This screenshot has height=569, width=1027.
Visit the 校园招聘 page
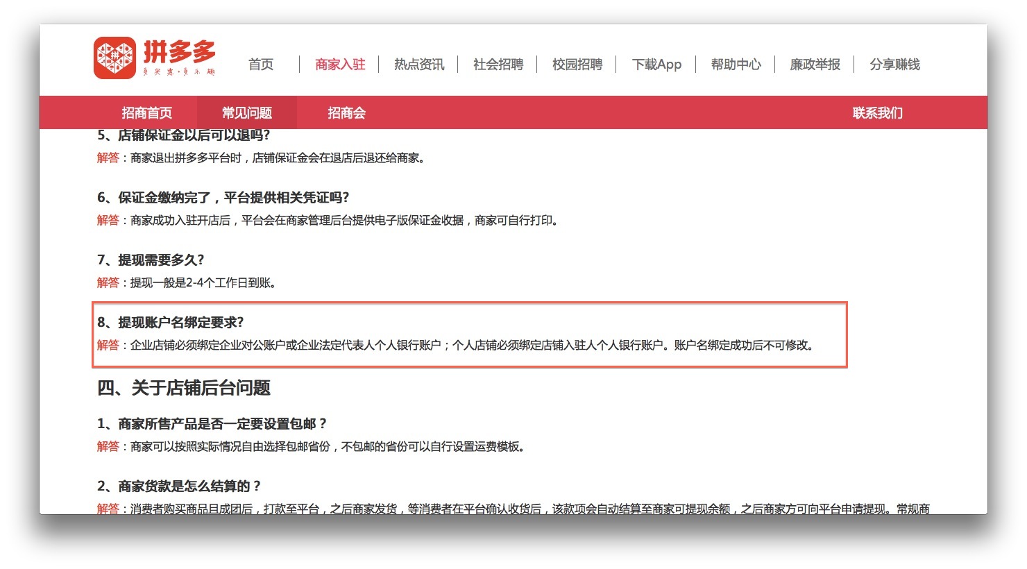[577, 65]
